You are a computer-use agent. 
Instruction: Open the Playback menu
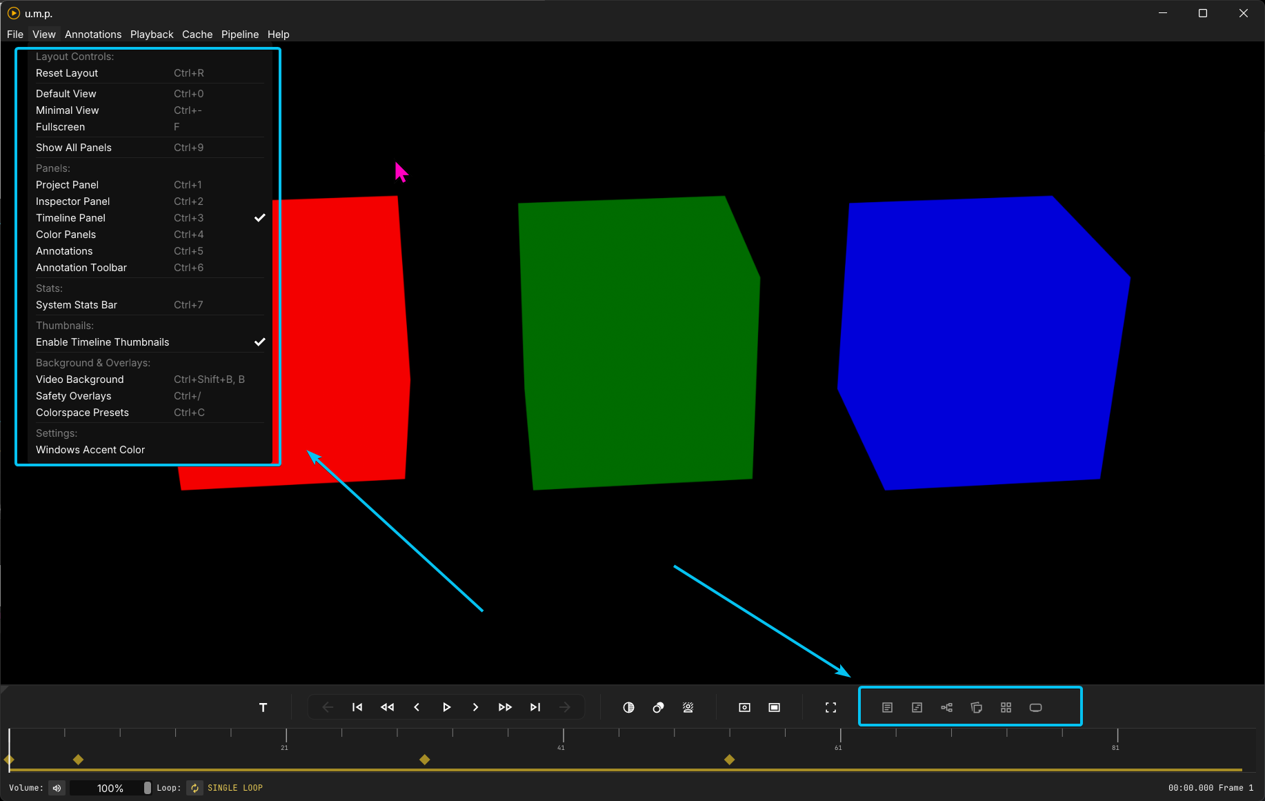[152, 34]
